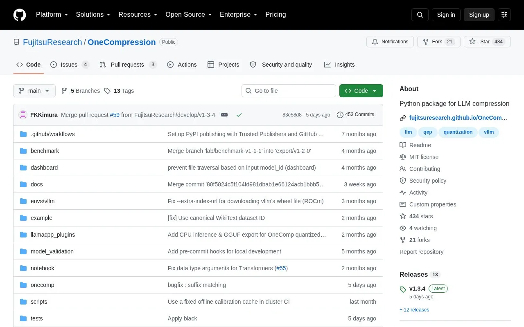Open the llamacpp_plugins folder
The width and height of the screenshot is (524, 327).
53,235
